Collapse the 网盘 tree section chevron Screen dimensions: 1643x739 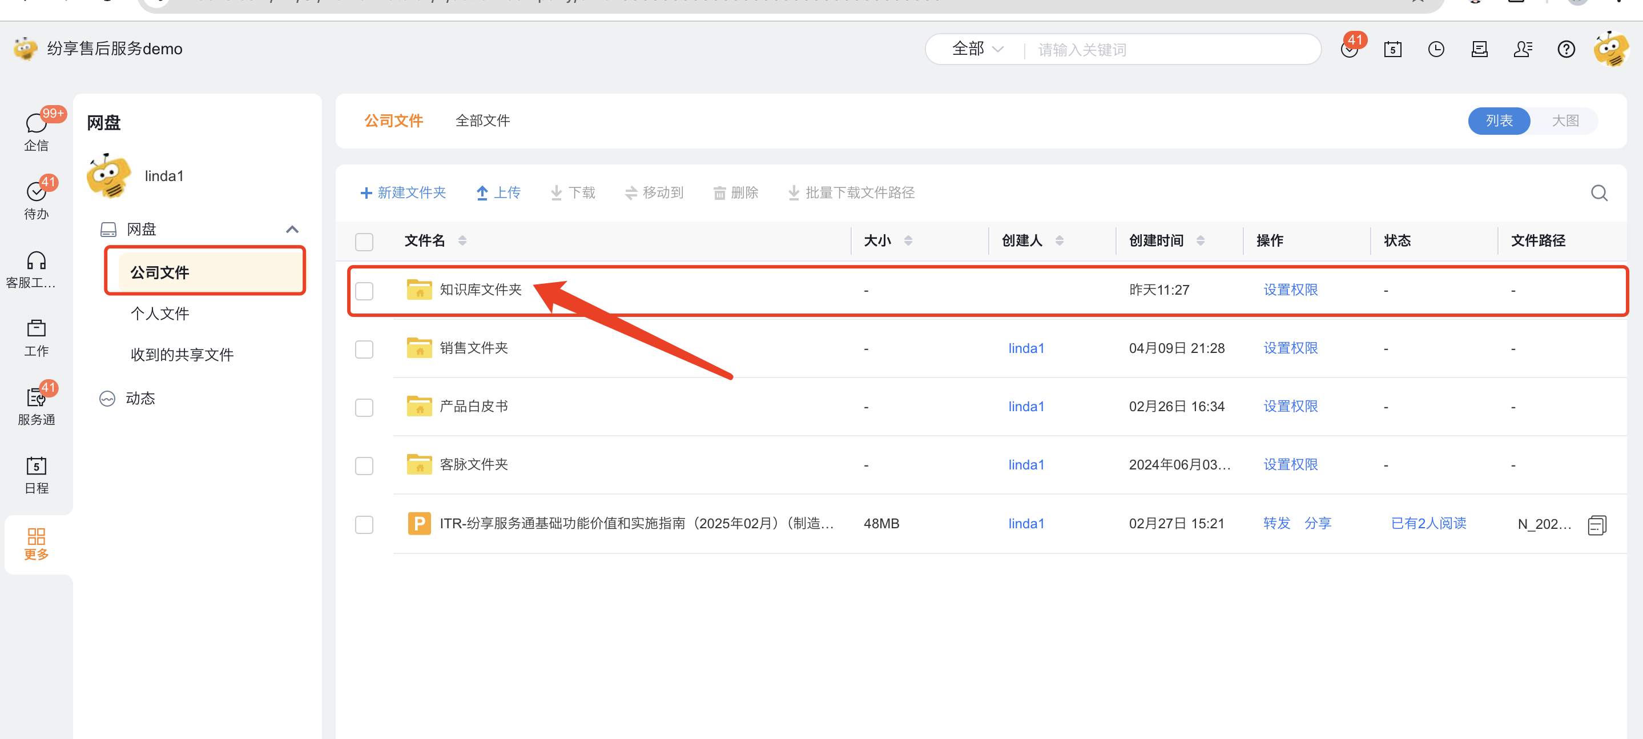[x=292, y=229]
